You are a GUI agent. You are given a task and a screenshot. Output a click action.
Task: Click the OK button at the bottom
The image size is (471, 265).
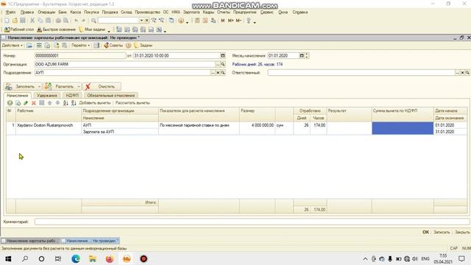coord(425,232)
